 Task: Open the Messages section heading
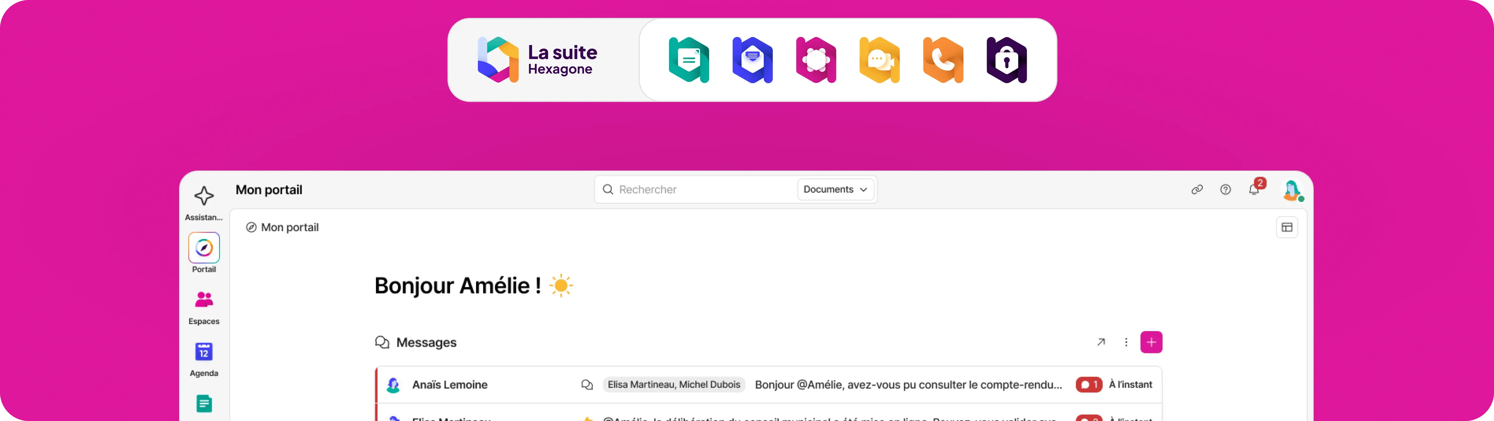[426, 342]
